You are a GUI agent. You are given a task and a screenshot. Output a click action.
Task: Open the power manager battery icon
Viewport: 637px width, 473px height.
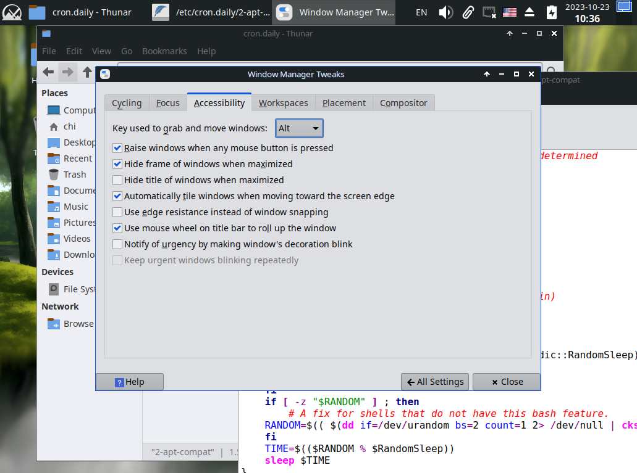(551, 12)
